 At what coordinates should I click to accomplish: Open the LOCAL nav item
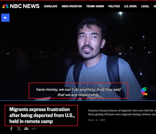(145, 6)
